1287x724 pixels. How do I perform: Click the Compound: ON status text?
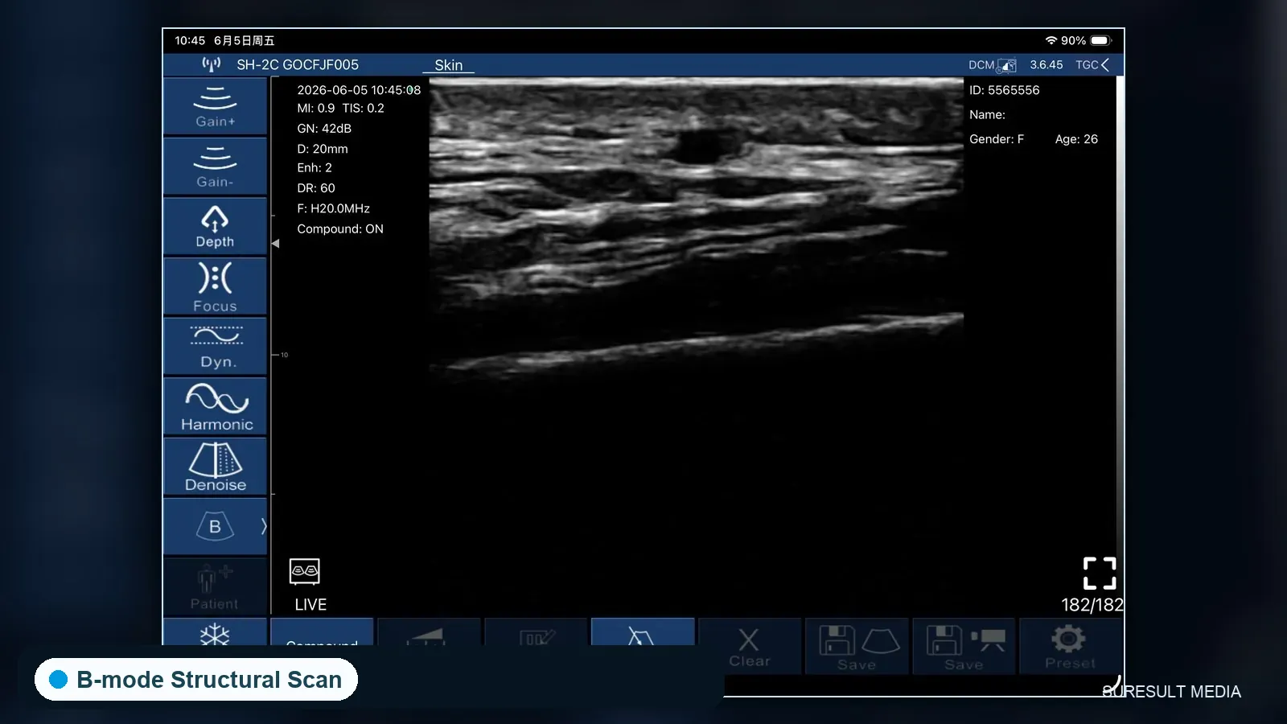point(340,229)
